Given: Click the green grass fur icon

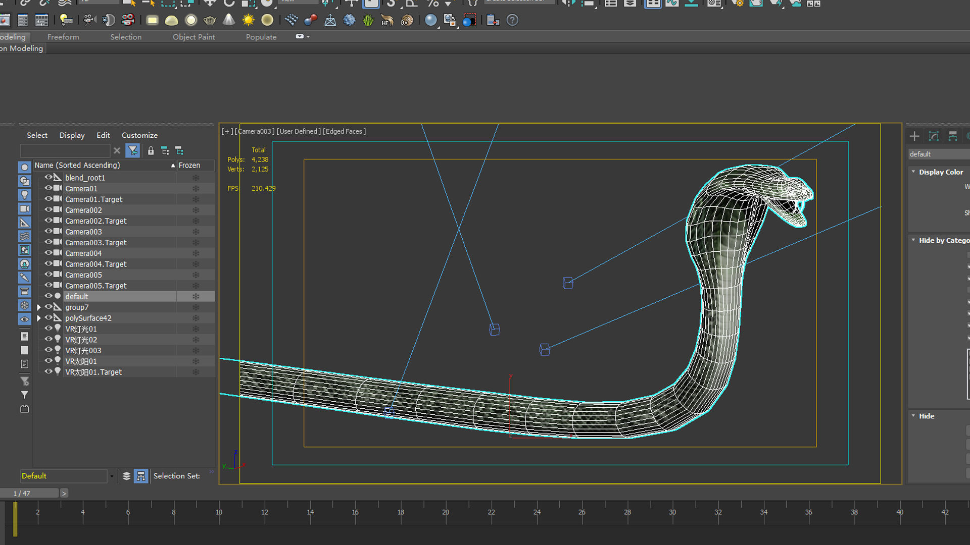Looking at the screenshot, I should (368, 20).
